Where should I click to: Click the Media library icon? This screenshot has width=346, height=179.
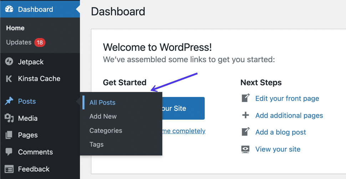pyautogui.click(x=9, y=118)
